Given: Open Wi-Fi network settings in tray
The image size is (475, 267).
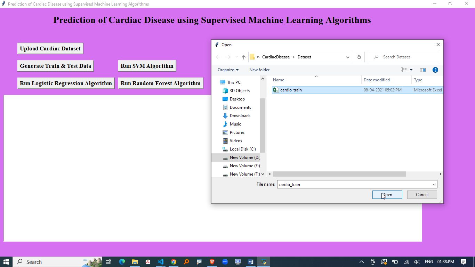Looking at the screenshot, I should [x=406, y=262].
